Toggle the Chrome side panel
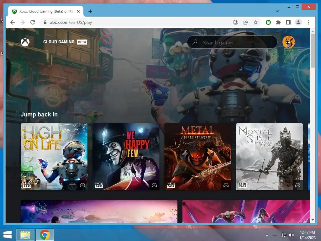This screenshot has height=241, width=321. pyautogui.click(x=288, y=22)
